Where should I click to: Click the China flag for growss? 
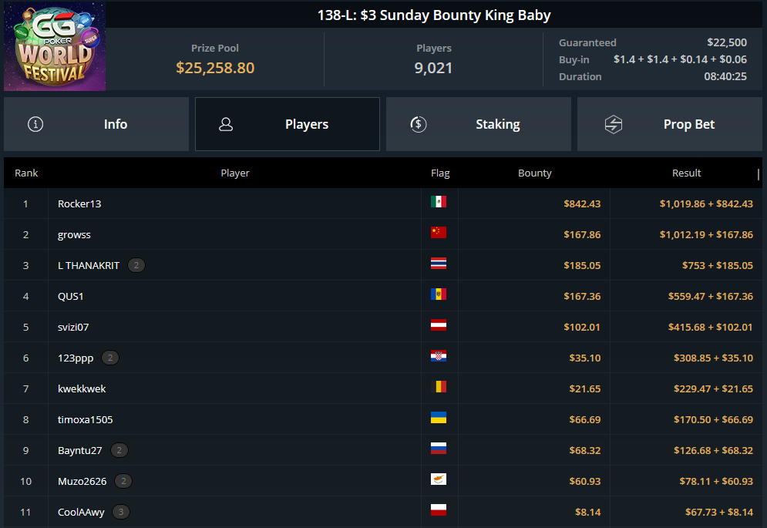439,233
